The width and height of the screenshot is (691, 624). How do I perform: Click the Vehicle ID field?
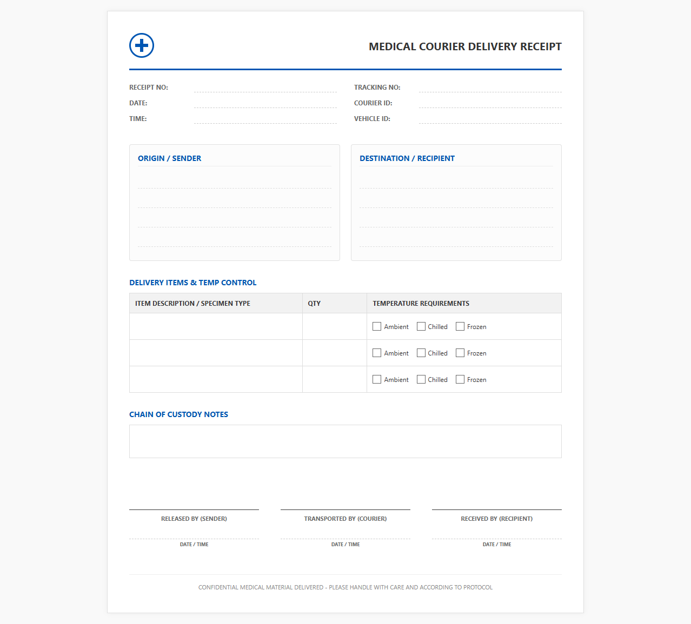pos(490,119)
